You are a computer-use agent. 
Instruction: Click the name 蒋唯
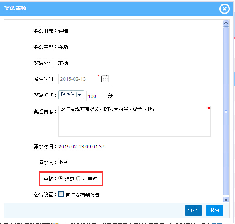63,31
